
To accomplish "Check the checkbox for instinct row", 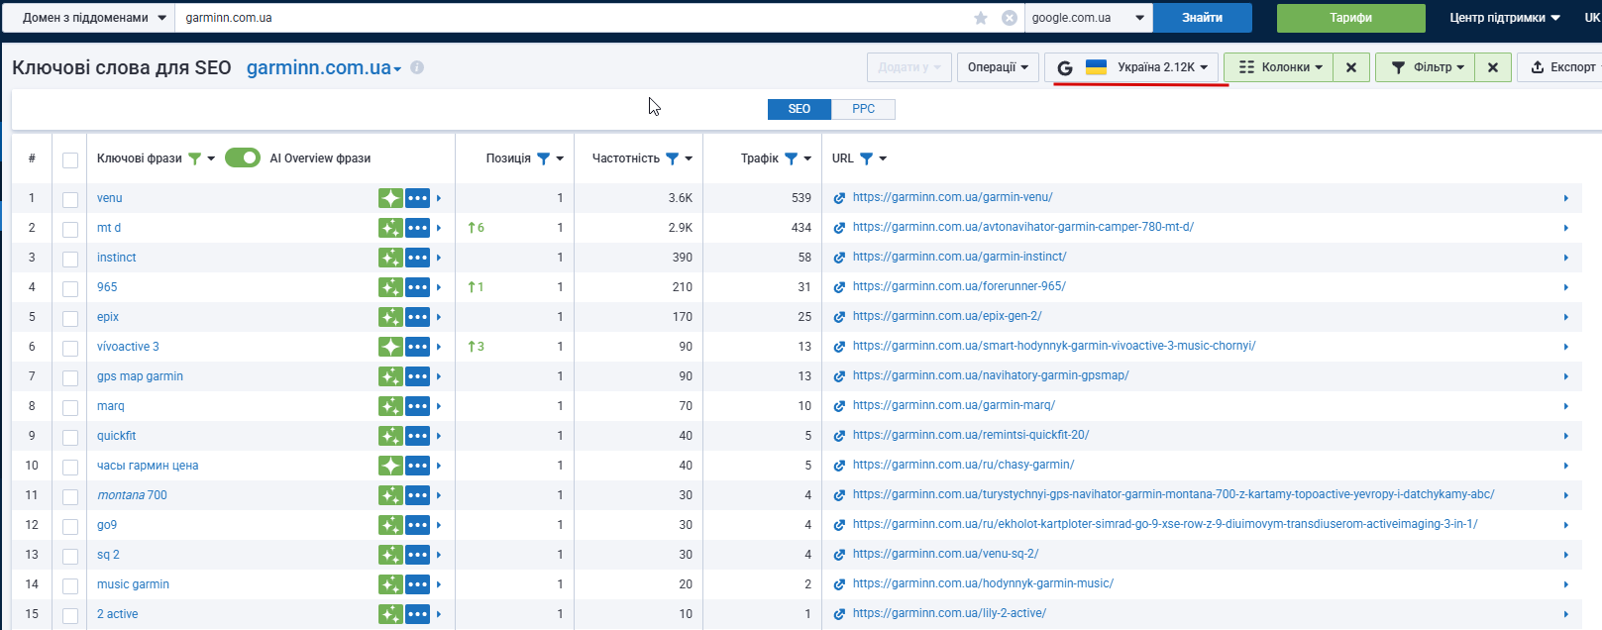I will point(70,260).
